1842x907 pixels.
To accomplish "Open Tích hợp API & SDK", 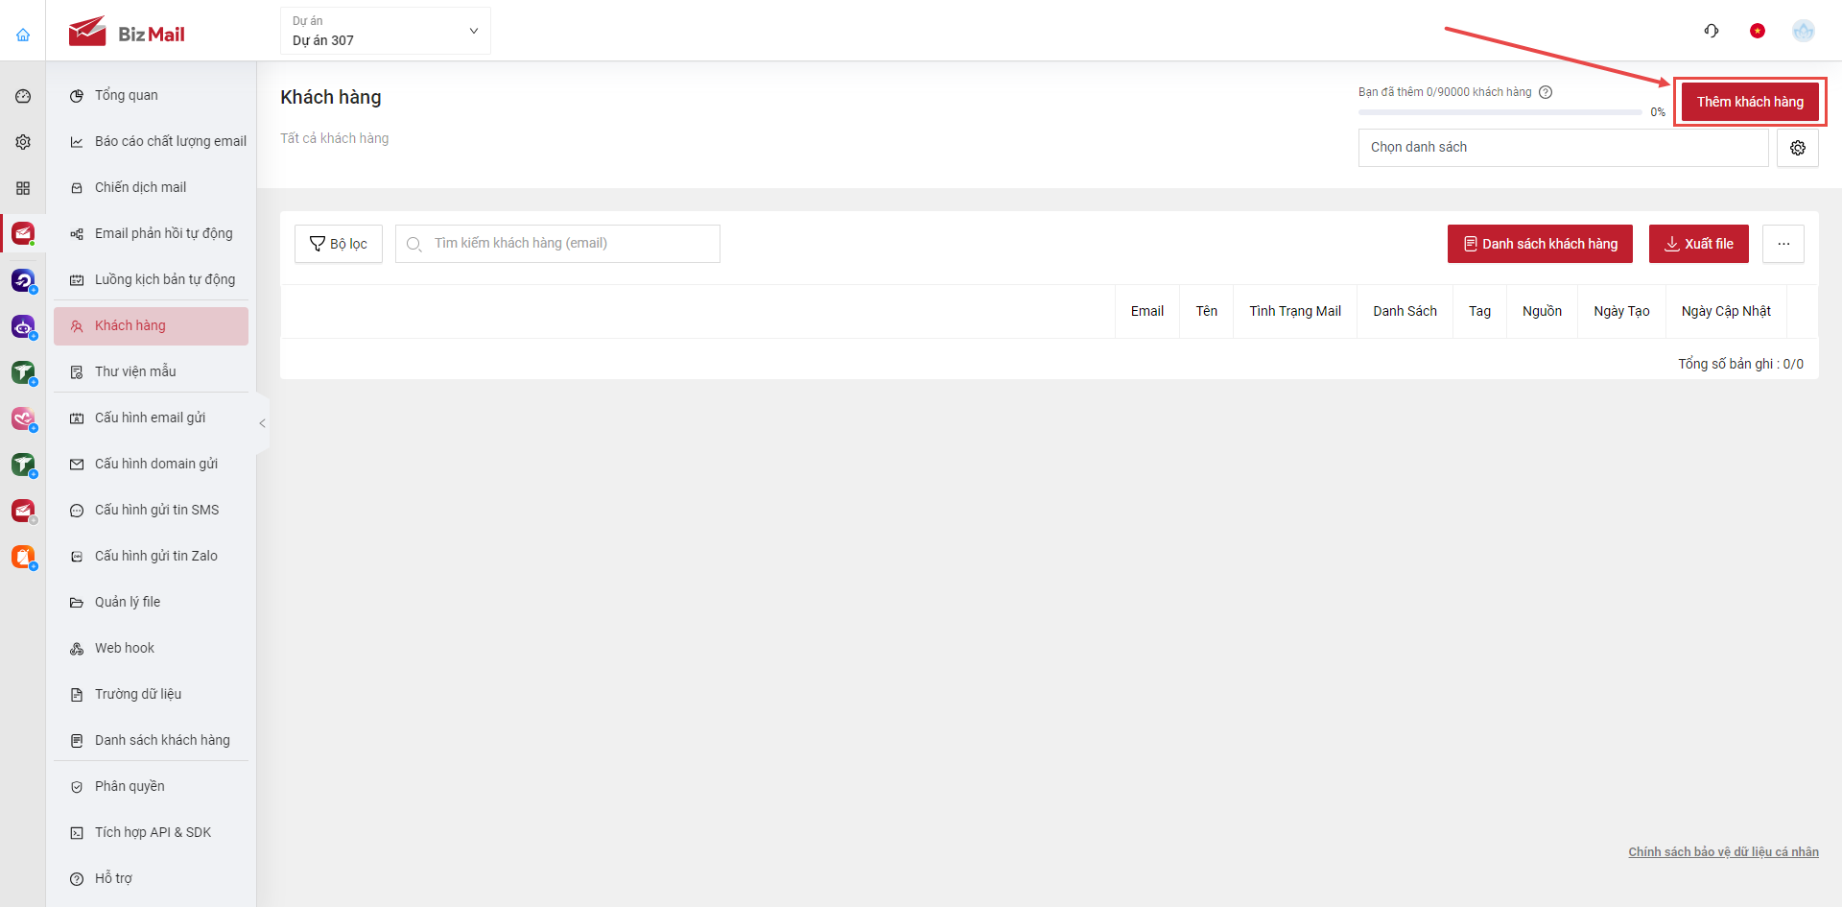I will 152,833.
